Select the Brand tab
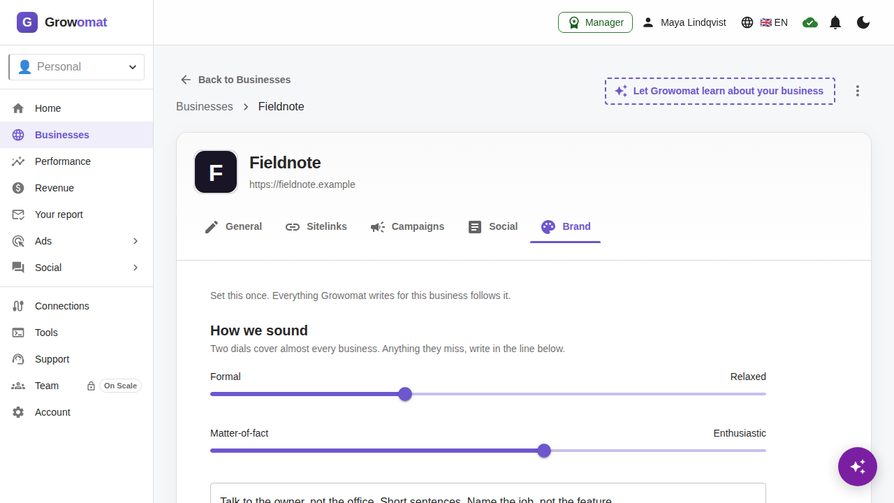 pos(566,226)
